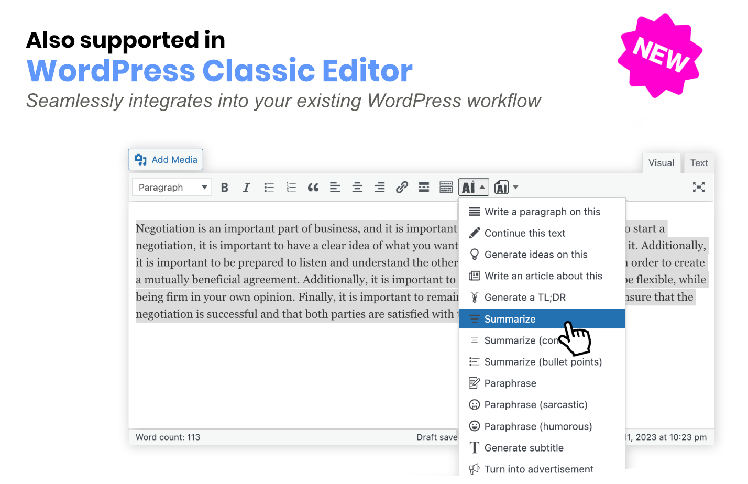Image resolution: width=748 pixels, height=484 pixels.
Task: Select Generate ideas on this
Action: [x=542, y=255]
